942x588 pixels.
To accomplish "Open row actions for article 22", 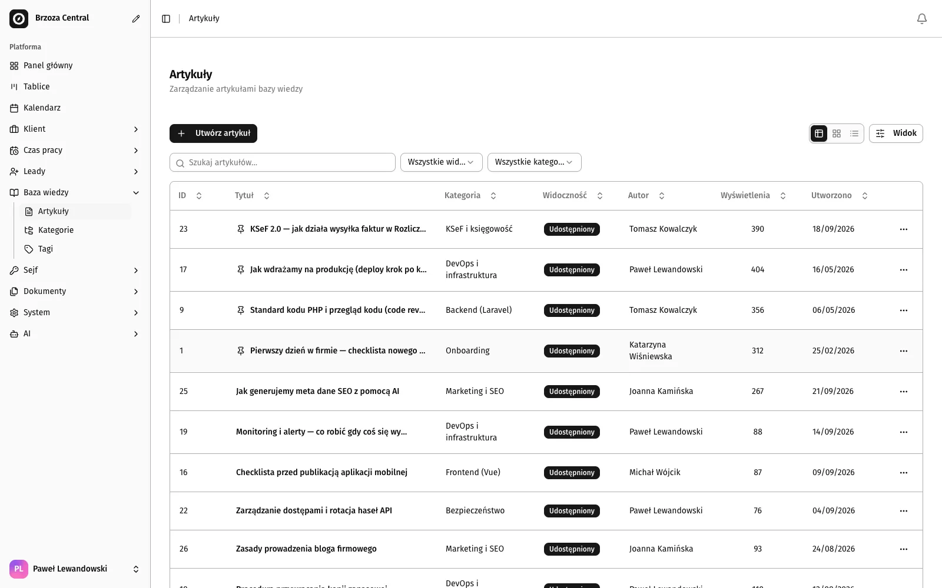I will (904, 511).
